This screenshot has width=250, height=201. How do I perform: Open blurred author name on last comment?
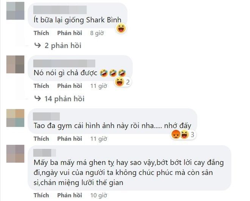(45, 153)
